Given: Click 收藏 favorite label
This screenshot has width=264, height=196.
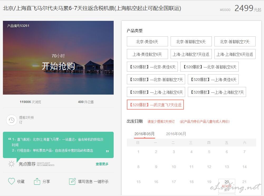Looking at the screenshot, I should 21,181.
